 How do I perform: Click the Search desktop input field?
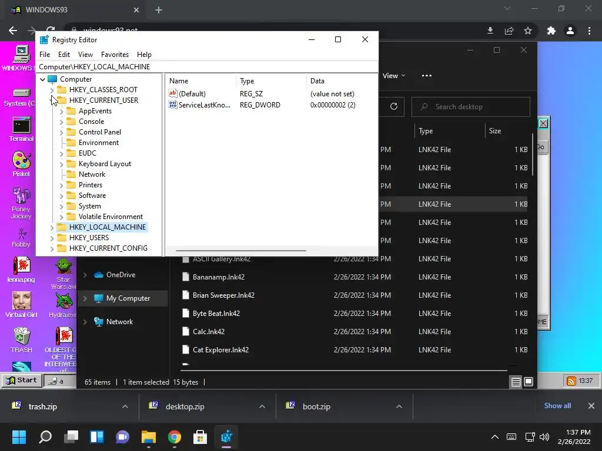click(x=471, y=107)
